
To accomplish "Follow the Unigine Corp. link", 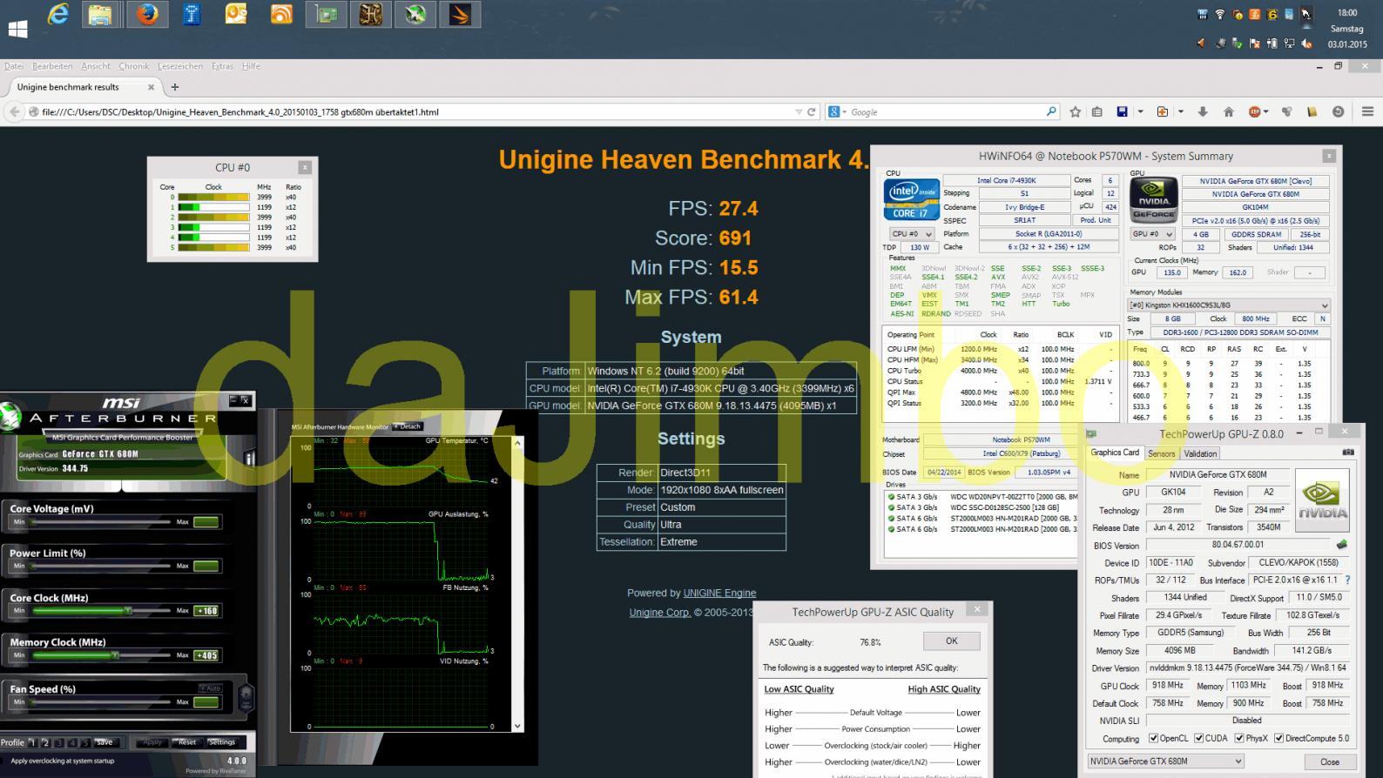I will 660,612.
